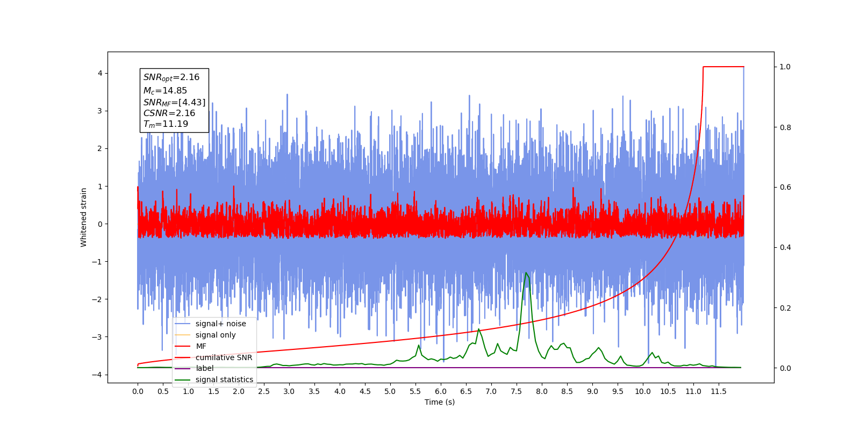The height and width of the screenshot is (430, 860).
Task: Click the 0.5 tick label on time axis
Action: (x=163, y=391)
